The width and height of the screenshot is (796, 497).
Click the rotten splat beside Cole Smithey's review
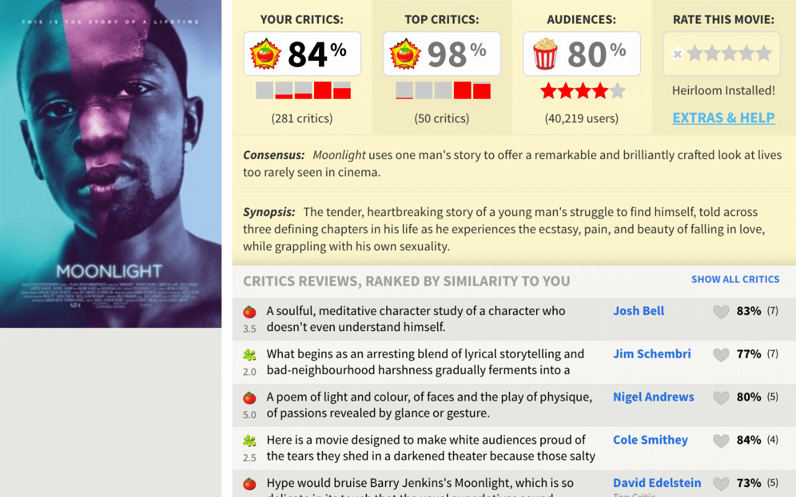coord(250,440)
